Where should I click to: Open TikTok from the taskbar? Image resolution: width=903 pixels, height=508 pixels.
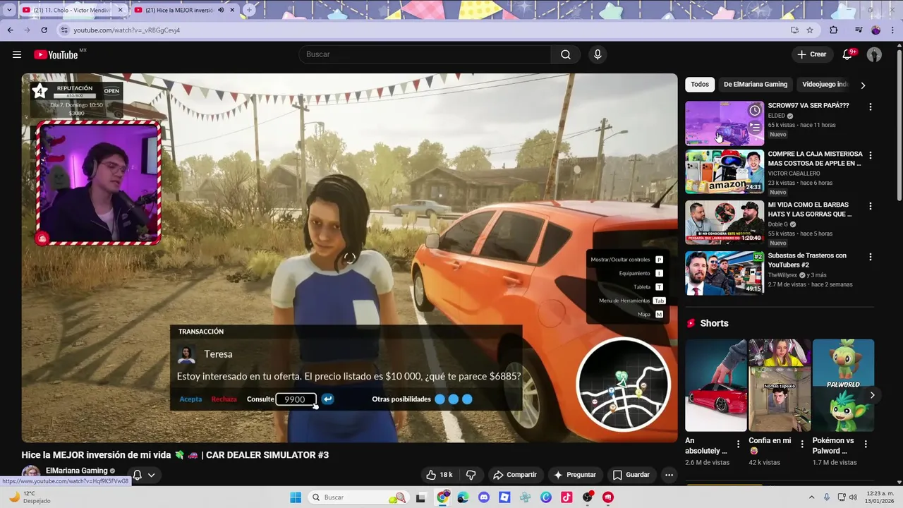click(566, 497)
